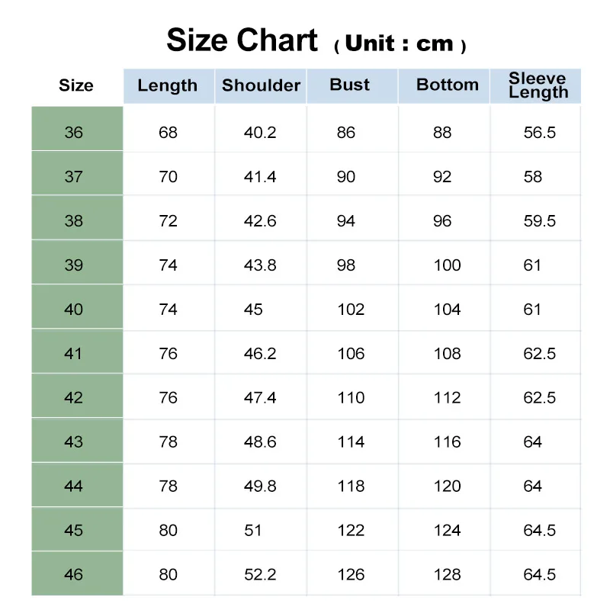610x610 pixels.
Task: Click the Unit : cm label
Action: click(400, 44)
